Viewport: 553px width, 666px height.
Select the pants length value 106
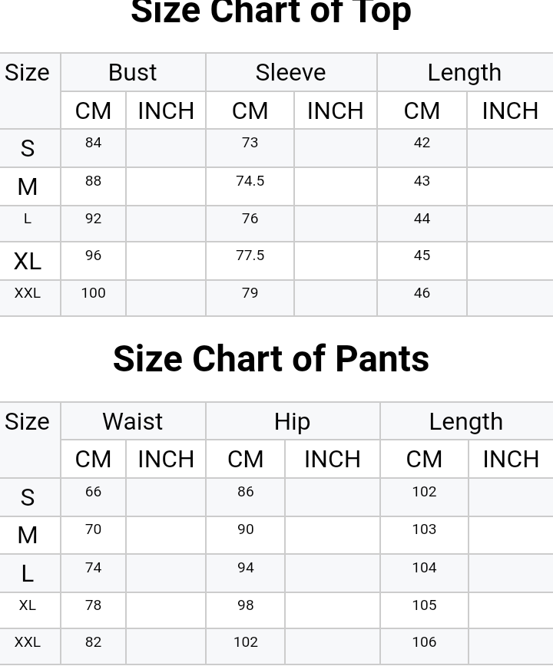pyautogui.click(x=424, y=642)
